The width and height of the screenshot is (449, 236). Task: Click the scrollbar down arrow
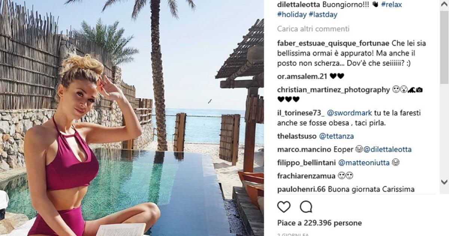(444, 181)
